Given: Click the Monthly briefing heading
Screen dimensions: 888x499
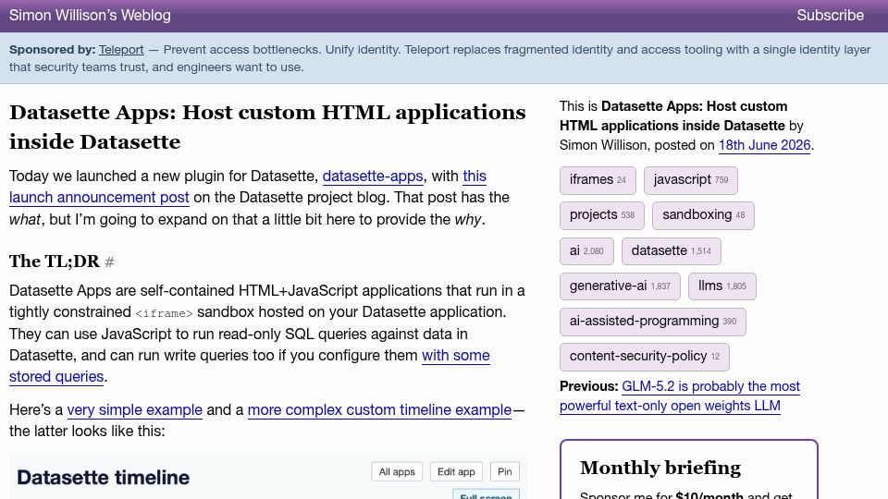Looking at the screenshot, I should pyautogui.click(x=660, y=468).
